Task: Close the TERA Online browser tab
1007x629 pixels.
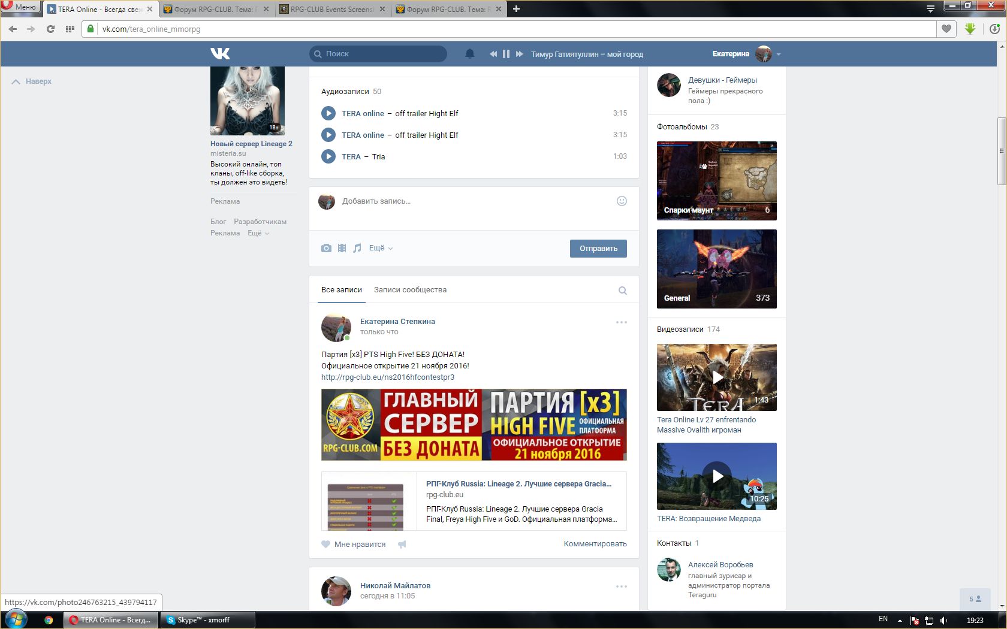Action: tap(150, 9)
